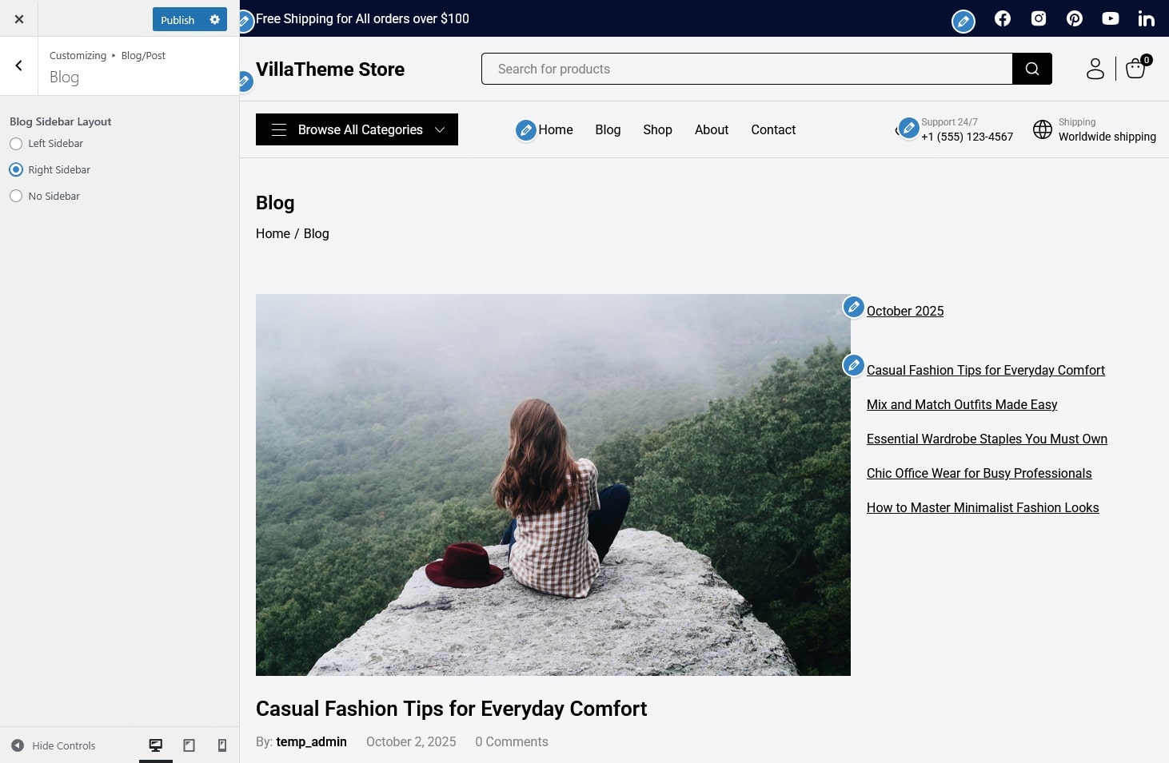Screen dimensions: 1169x763
Task: Click the Pinterest icon
Action: 1074,18
